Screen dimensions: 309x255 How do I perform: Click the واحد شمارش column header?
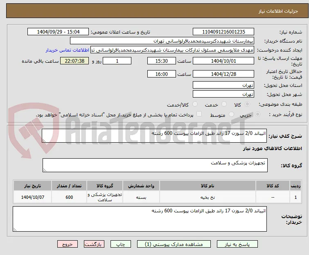pos(141,186)
